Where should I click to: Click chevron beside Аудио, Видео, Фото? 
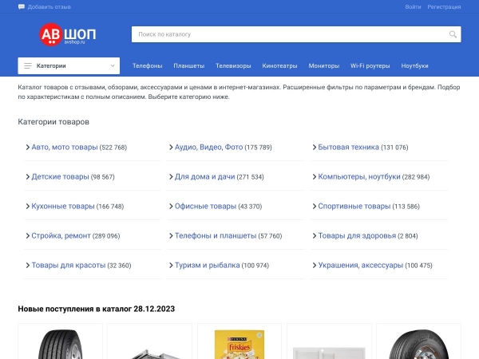(x=171, y=147)
